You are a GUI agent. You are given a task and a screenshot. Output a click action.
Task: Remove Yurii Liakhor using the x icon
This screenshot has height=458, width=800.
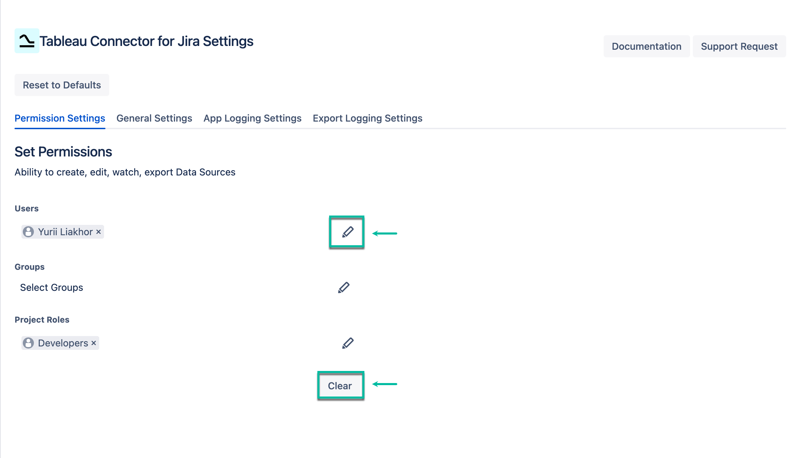tap(98, 232)
